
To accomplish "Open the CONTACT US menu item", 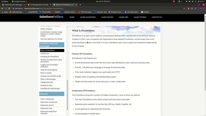I will coord(157,17).
